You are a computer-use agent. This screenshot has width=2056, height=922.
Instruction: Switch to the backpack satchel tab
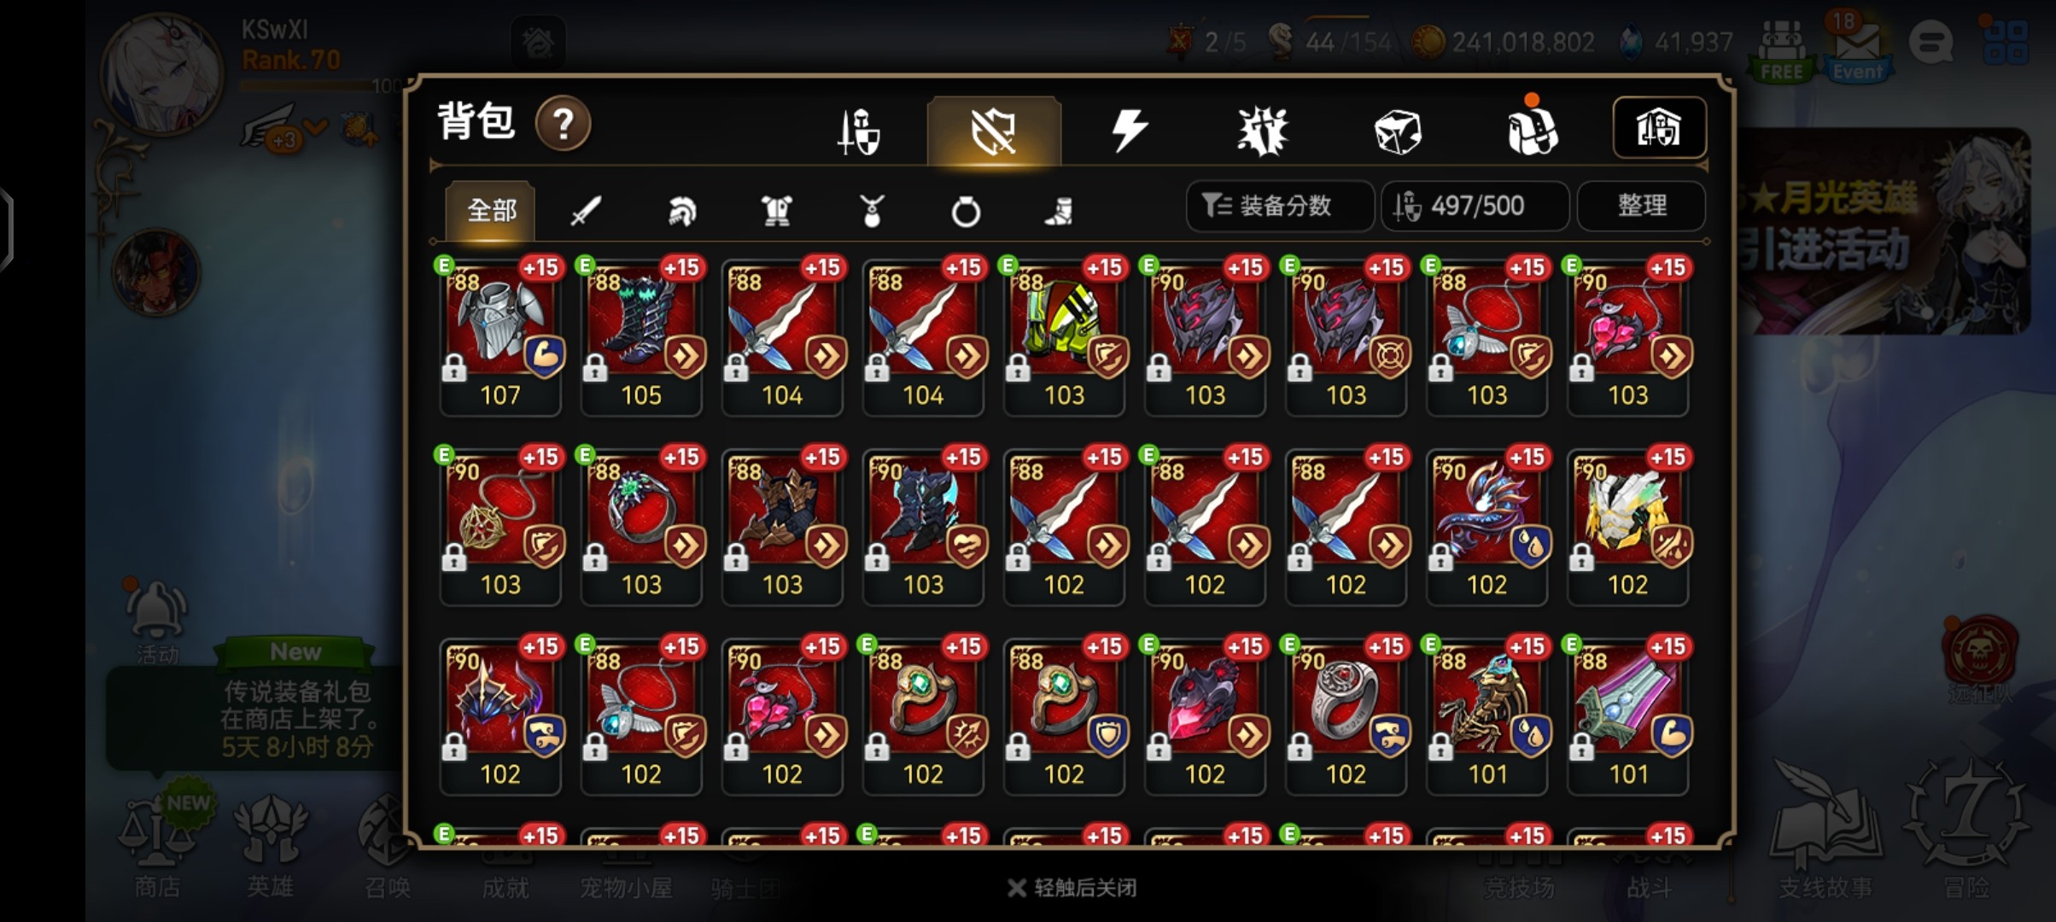pyautogui.click(x=1533, y=131)
